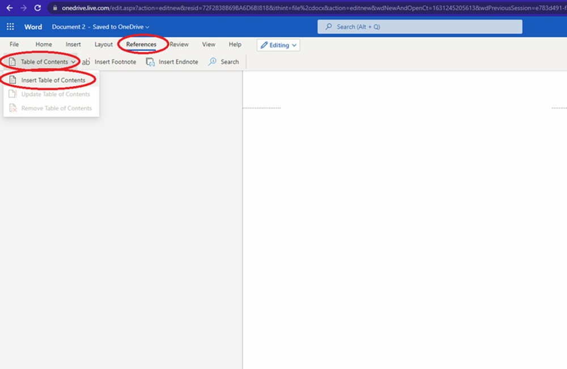Open Search from the References ribbon

click(224, 61)
